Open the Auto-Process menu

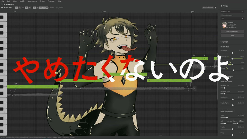(32, 1)
